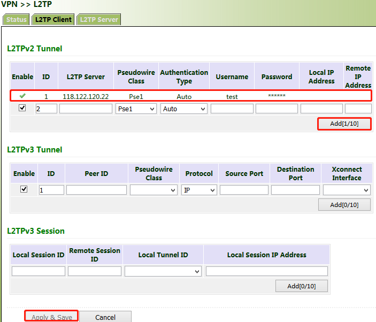The height and width of the screenshot is (322, 376).
Task: Click the Source Port input field
Action: (x=244, y=190)
